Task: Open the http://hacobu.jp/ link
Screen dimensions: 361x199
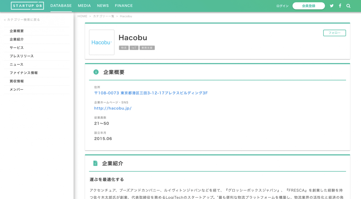Action: pyautogui.click(x=113, y=108)
